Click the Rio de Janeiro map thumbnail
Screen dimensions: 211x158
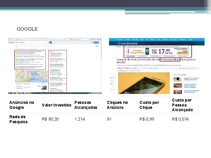pos(31,76)
